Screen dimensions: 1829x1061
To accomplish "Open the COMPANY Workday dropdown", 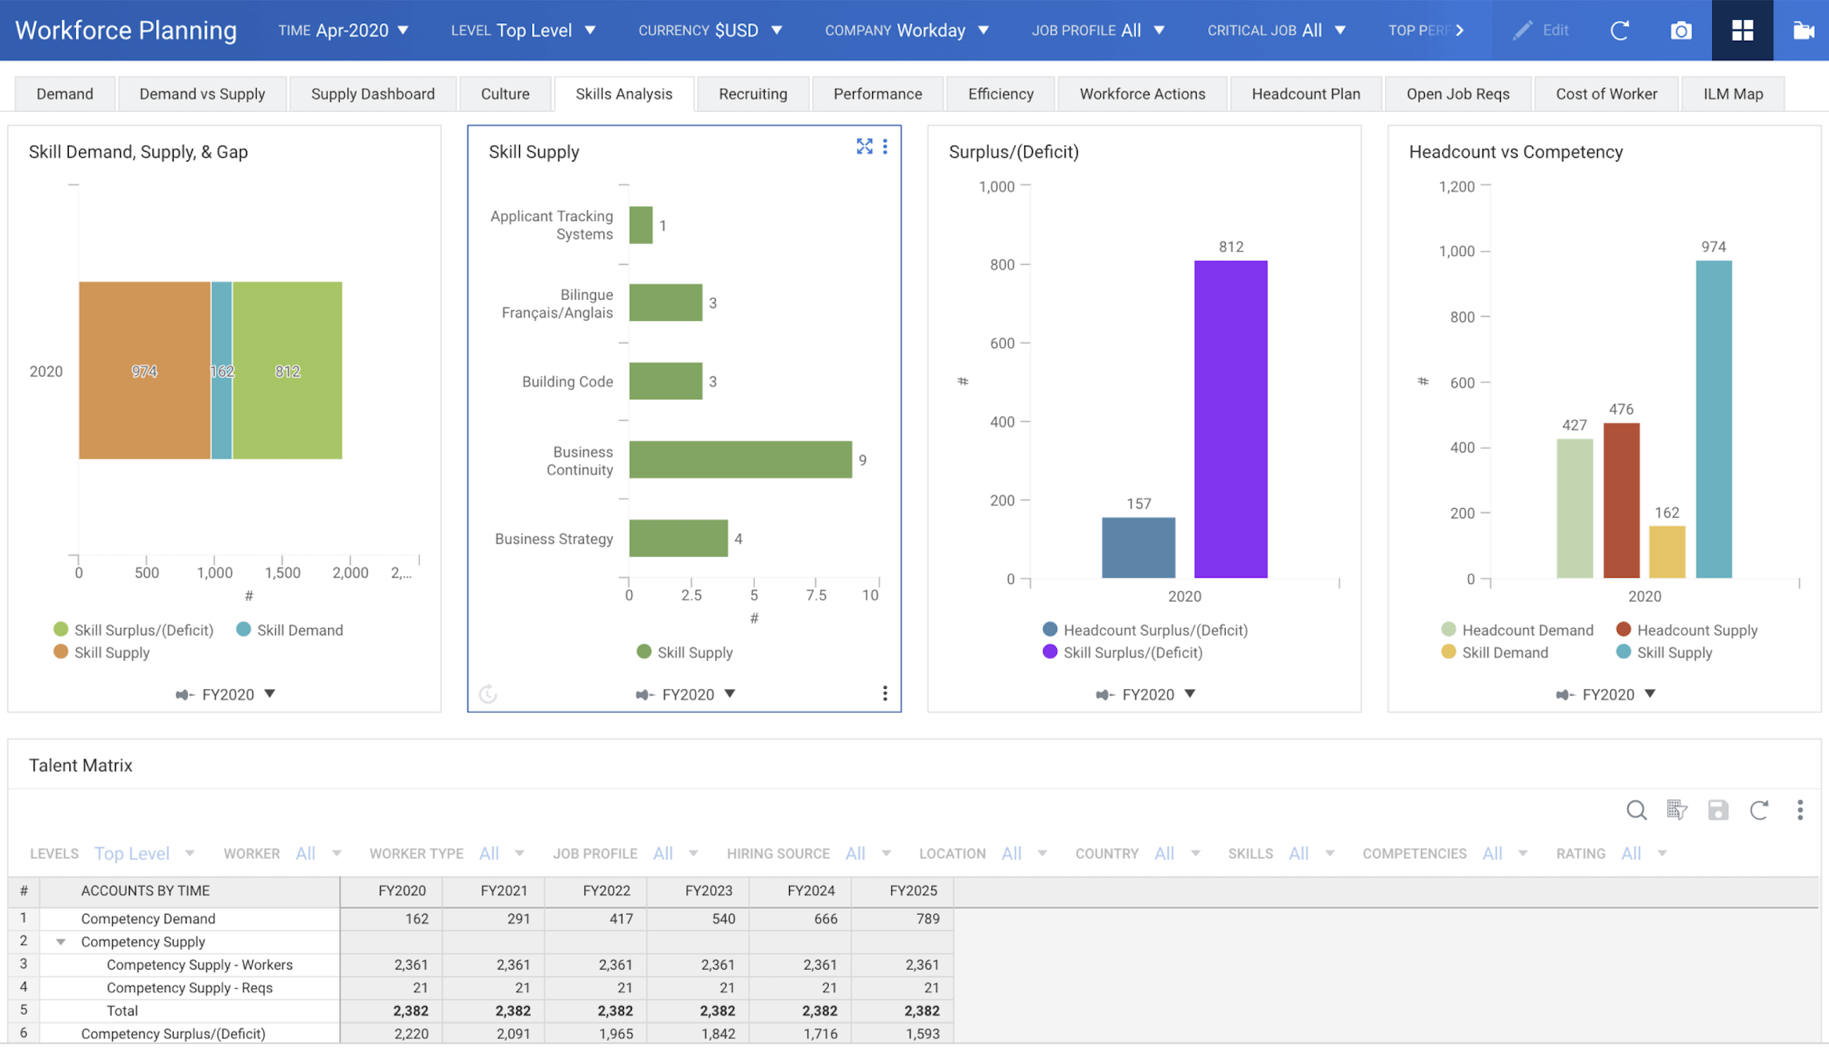I will click(906, 30).
